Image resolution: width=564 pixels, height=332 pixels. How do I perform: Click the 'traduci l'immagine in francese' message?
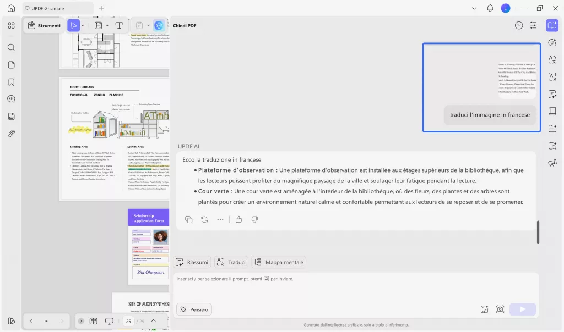pyautogui.click(x=490, y=115)
